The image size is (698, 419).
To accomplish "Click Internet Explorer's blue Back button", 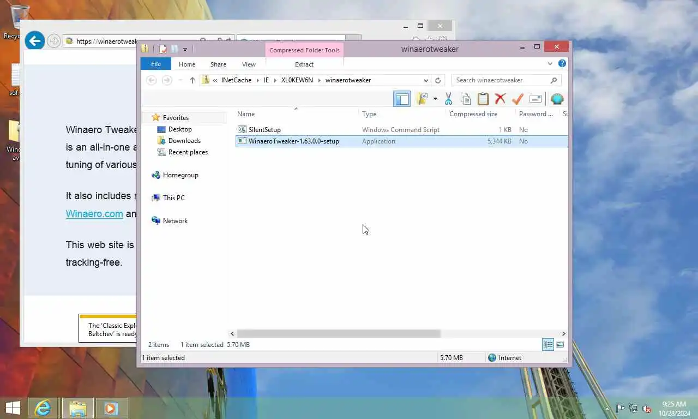I will tap(35, 40).
